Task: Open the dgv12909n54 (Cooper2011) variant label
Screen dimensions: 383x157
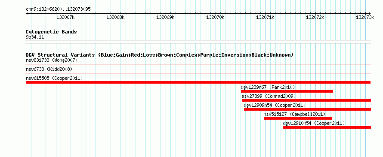Action: tap(275, 105)
